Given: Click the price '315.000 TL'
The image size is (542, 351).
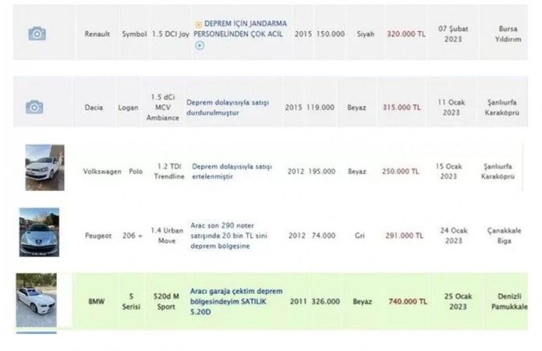Looking at the screenshot, I should click(x=402, y=108).
